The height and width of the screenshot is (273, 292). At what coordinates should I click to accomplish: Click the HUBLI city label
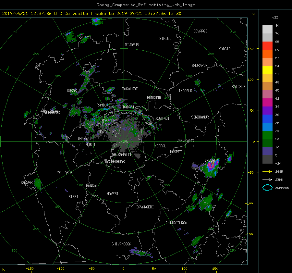point(91,145)
